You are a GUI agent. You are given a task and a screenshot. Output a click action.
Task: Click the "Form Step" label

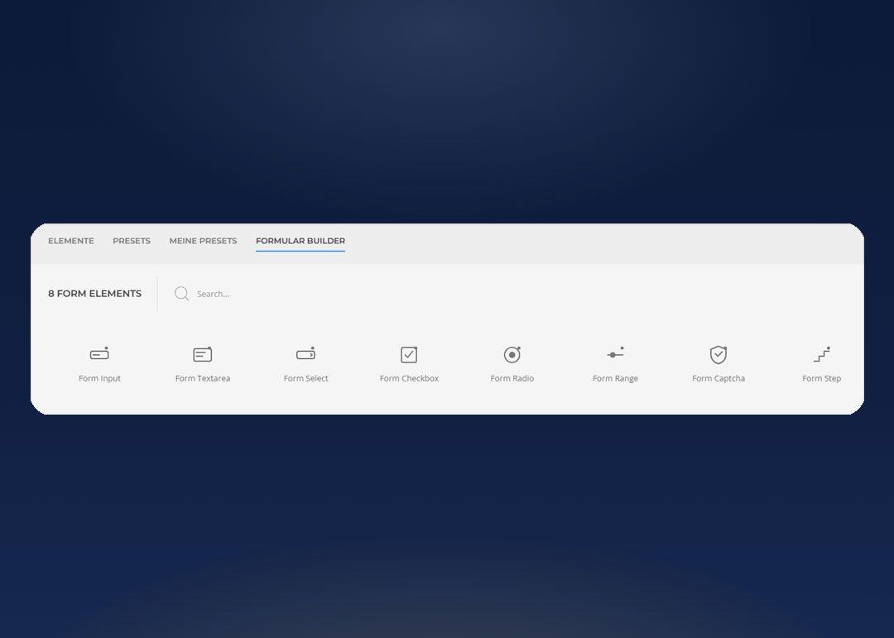click(822, 379)
